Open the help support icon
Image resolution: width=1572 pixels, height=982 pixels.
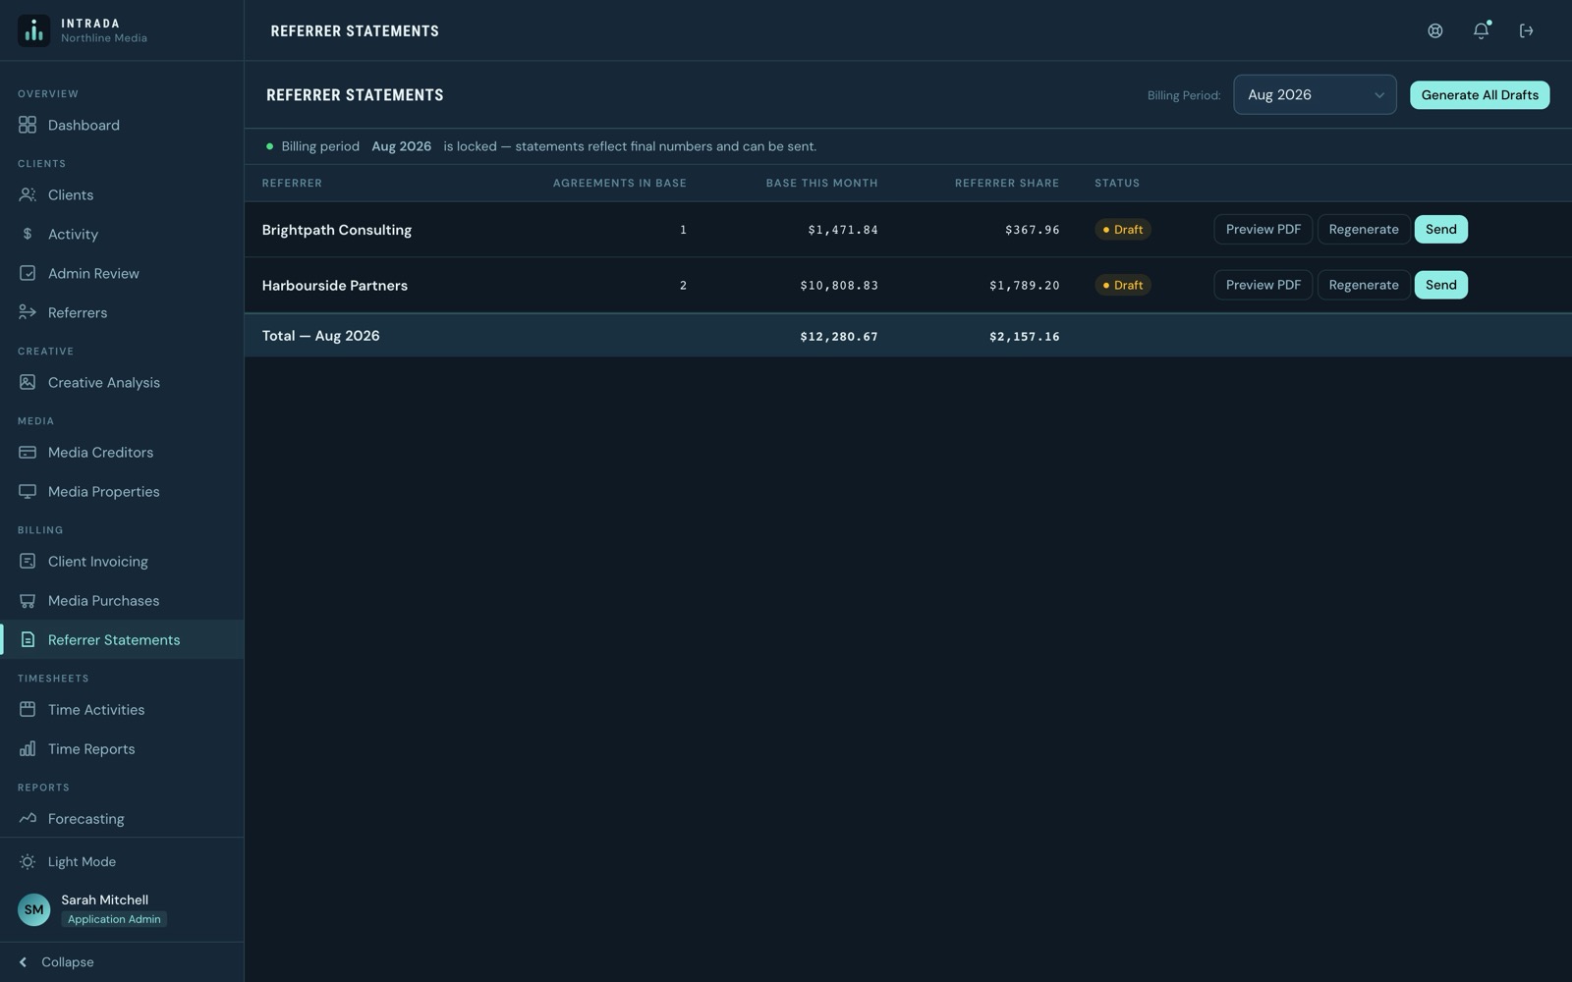(1435, 30)
